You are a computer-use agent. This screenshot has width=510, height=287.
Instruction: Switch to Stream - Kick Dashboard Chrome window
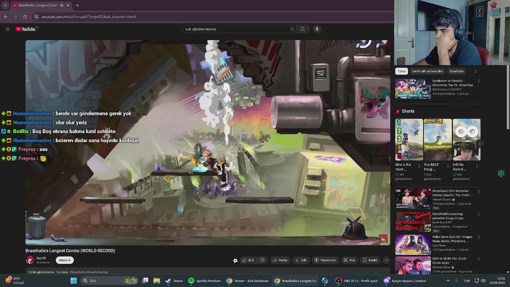247,281
